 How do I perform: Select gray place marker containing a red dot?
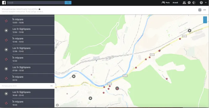point(117,88)
